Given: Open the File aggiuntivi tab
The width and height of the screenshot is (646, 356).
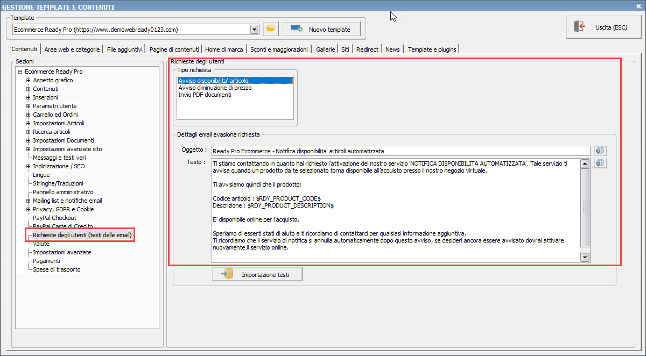Looking at the screenshot, I should (124, 49).
